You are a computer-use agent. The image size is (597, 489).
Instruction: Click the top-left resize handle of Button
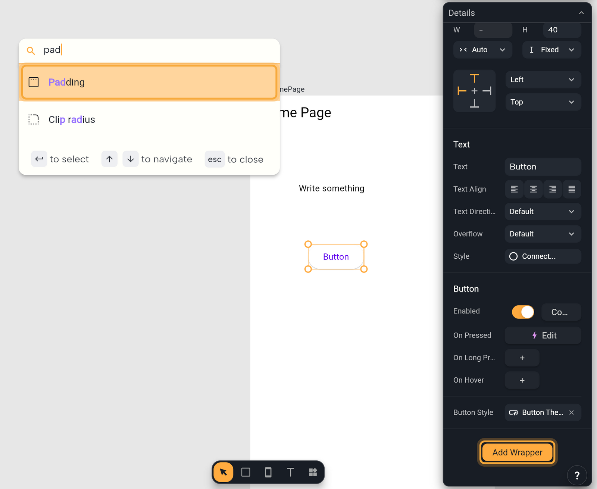coord(308,244)
